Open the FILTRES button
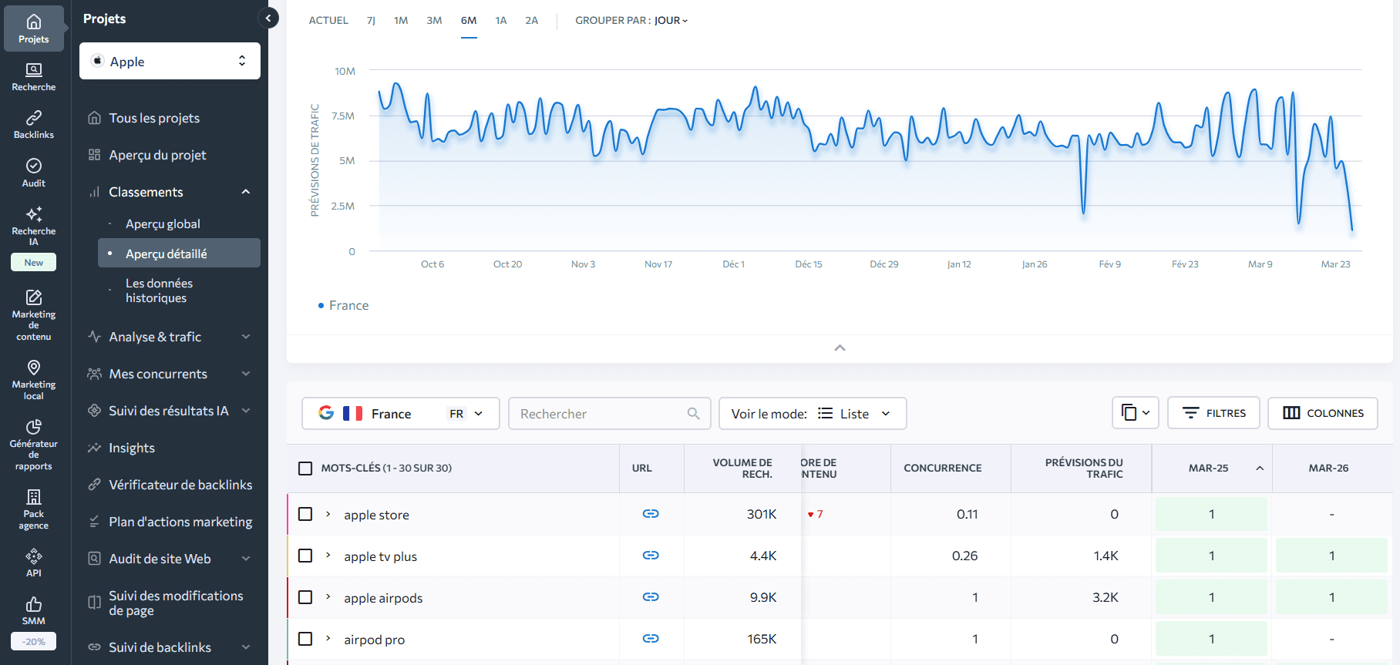Viewport: 1400px width, 665px height. [x=1213, y=413]
